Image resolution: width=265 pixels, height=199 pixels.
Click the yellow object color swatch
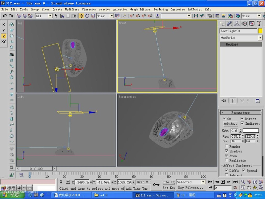(x=260, y=31)
